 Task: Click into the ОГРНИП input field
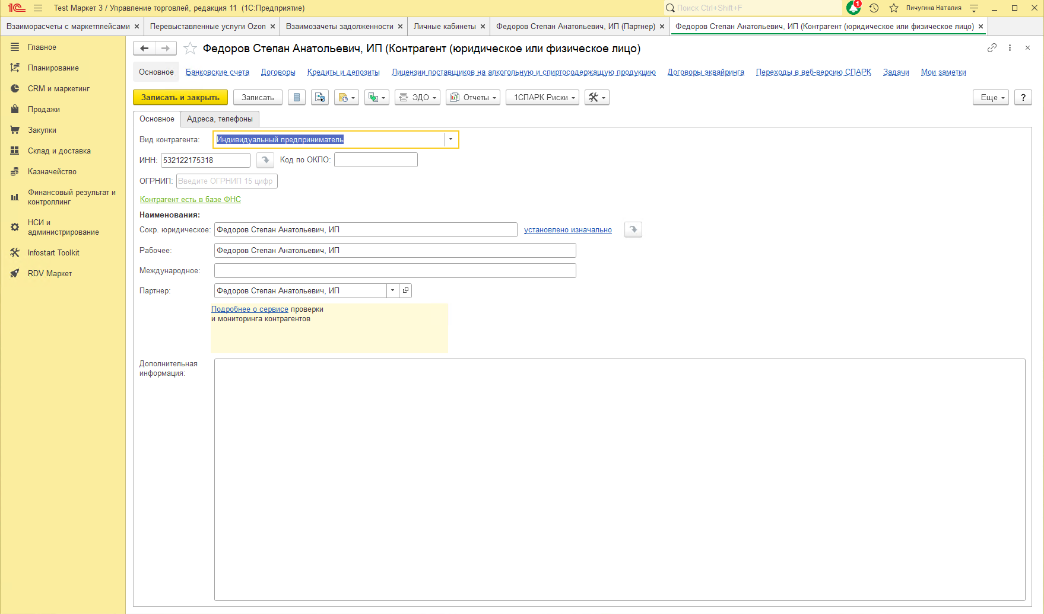pyautogui.click(x=226, y=181)
